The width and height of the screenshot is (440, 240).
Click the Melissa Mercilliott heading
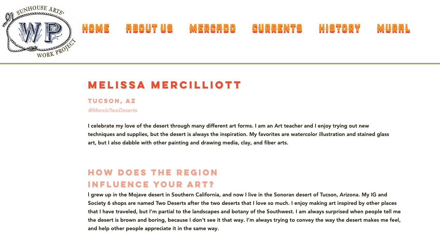(165, 85)
